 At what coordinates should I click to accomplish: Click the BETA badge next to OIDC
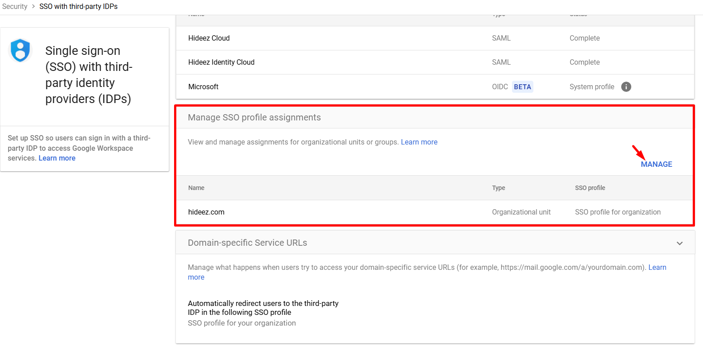click(x=522, y=87)
